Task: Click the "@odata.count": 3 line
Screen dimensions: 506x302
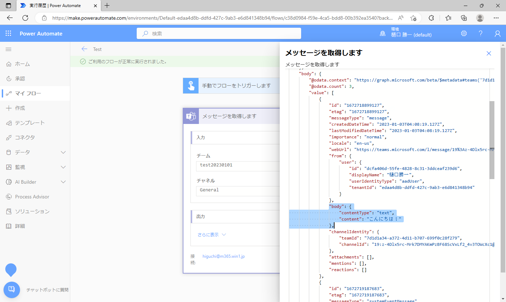Action: pyautogui.click(x=331, y=86)
